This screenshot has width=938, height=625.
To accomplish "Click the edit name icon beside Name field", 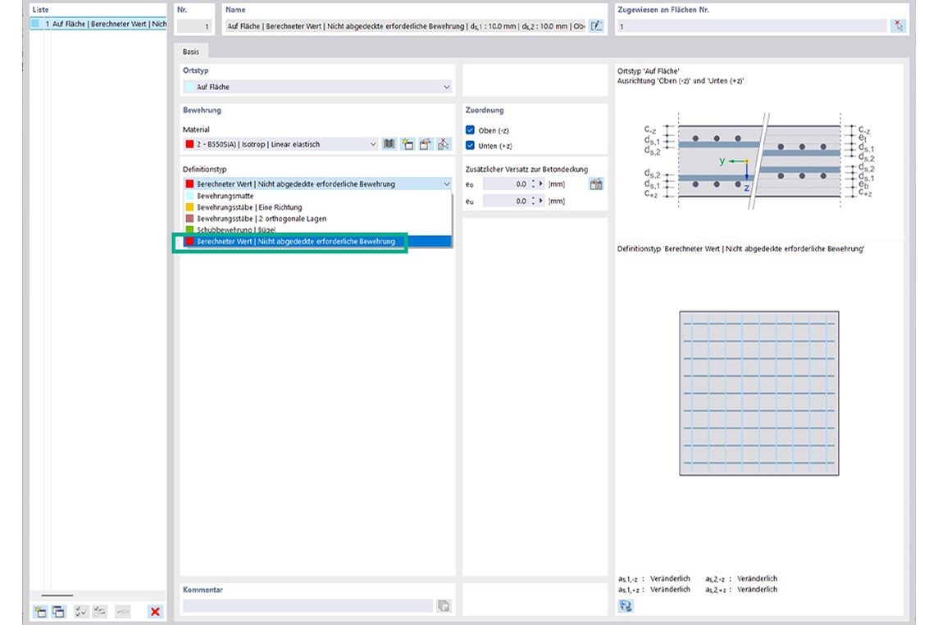I will [596, 26].
